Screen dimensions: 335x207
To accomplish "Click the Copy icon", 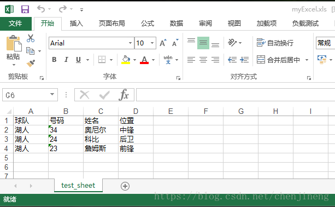I will point(30,51).
